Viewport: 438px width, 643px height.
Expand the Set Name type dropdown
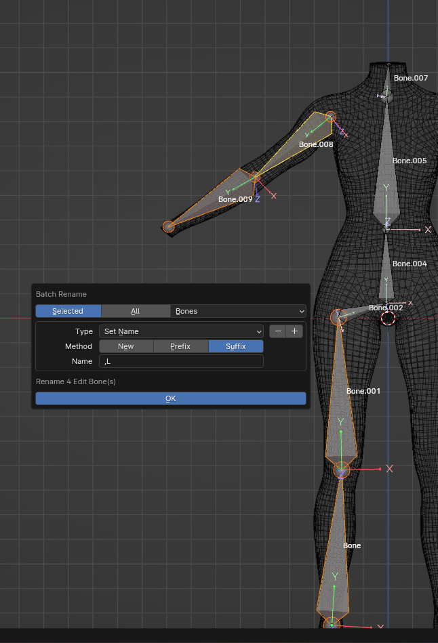(x=181, y=331)
